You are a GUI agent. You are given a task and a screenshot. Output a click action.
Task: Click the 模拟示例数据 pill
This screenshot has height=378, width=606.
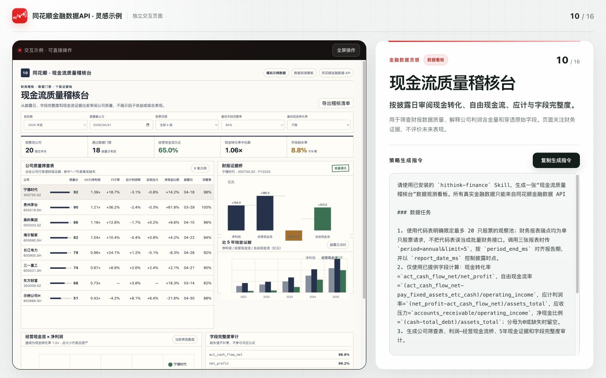pyautogui.click(x=276, y=73)
